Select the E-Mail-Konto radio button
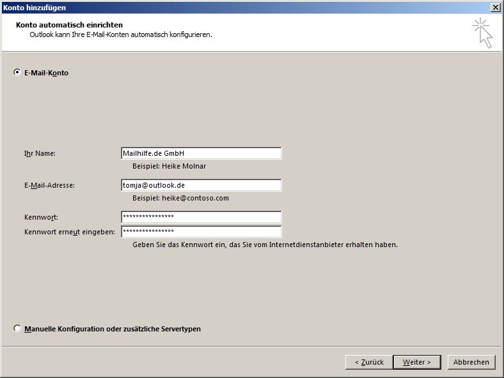The height and width of the screenshot is (378, 504). pyautogui.click(x=17, y=73)
